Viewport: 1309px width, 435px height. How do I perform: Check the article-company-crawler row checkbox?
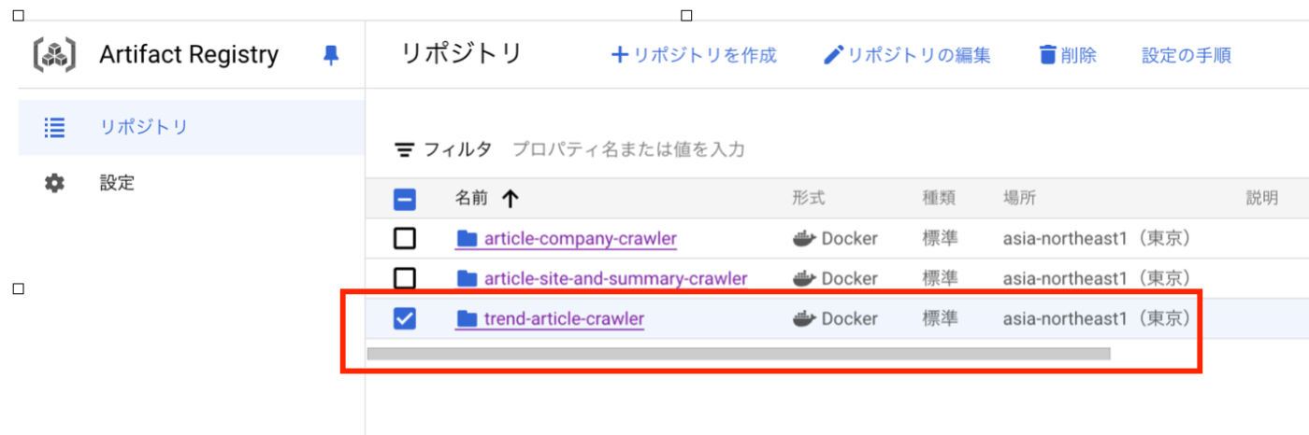(404, 239)
